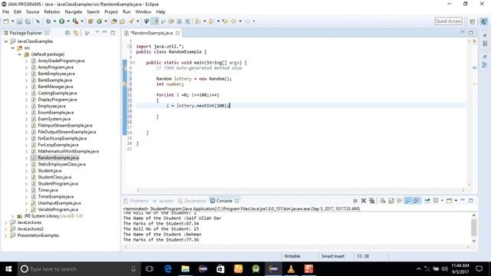Click the New file wizard toolbar icon

pos(6,21)
